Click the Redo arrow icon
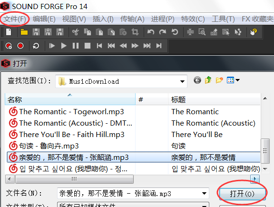274x207 pixels. pos(163,32)
